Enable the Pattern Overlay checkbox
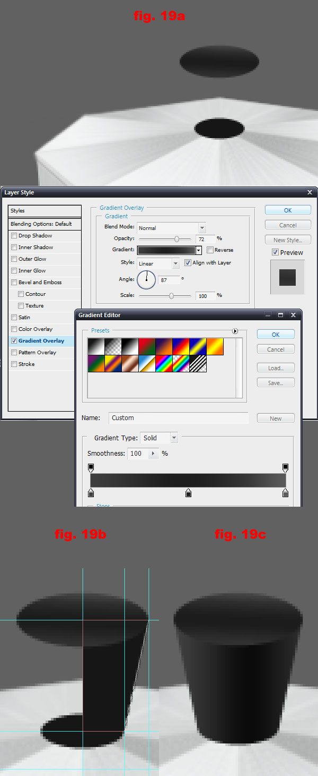Screen dimensions: 318x776 (x=14, y=353)
